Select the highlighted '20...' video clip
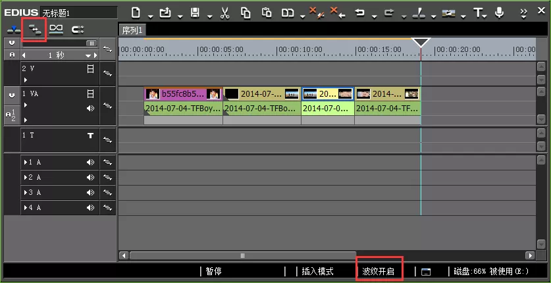 coord(328,93)
